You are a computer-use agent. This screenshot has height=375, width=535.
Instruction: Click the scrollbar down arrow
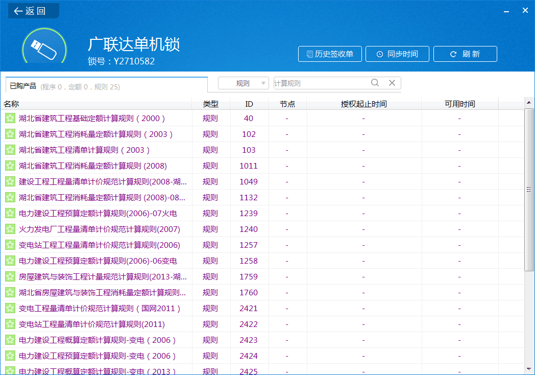pyautogui.click(x=529, y=369)
